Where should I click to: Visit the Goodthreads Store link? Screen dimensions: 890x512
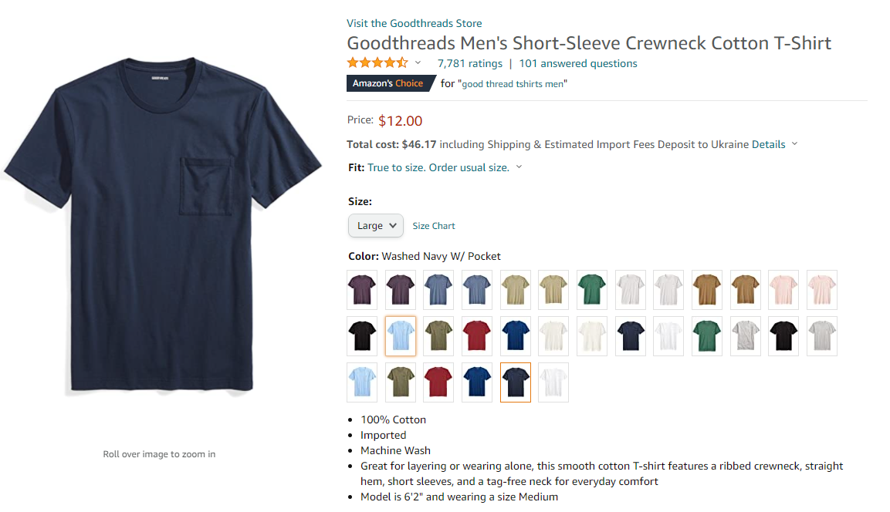(415, 23)
